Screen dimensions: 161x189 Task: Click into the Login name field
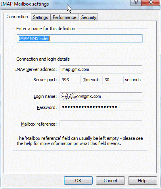pyautogui.click(x=101, y=96)
